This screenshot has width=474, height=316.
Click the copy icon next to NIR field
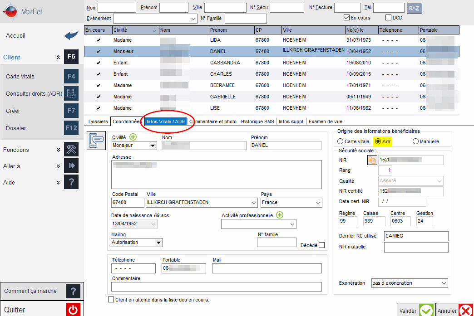tap(372, 160)
